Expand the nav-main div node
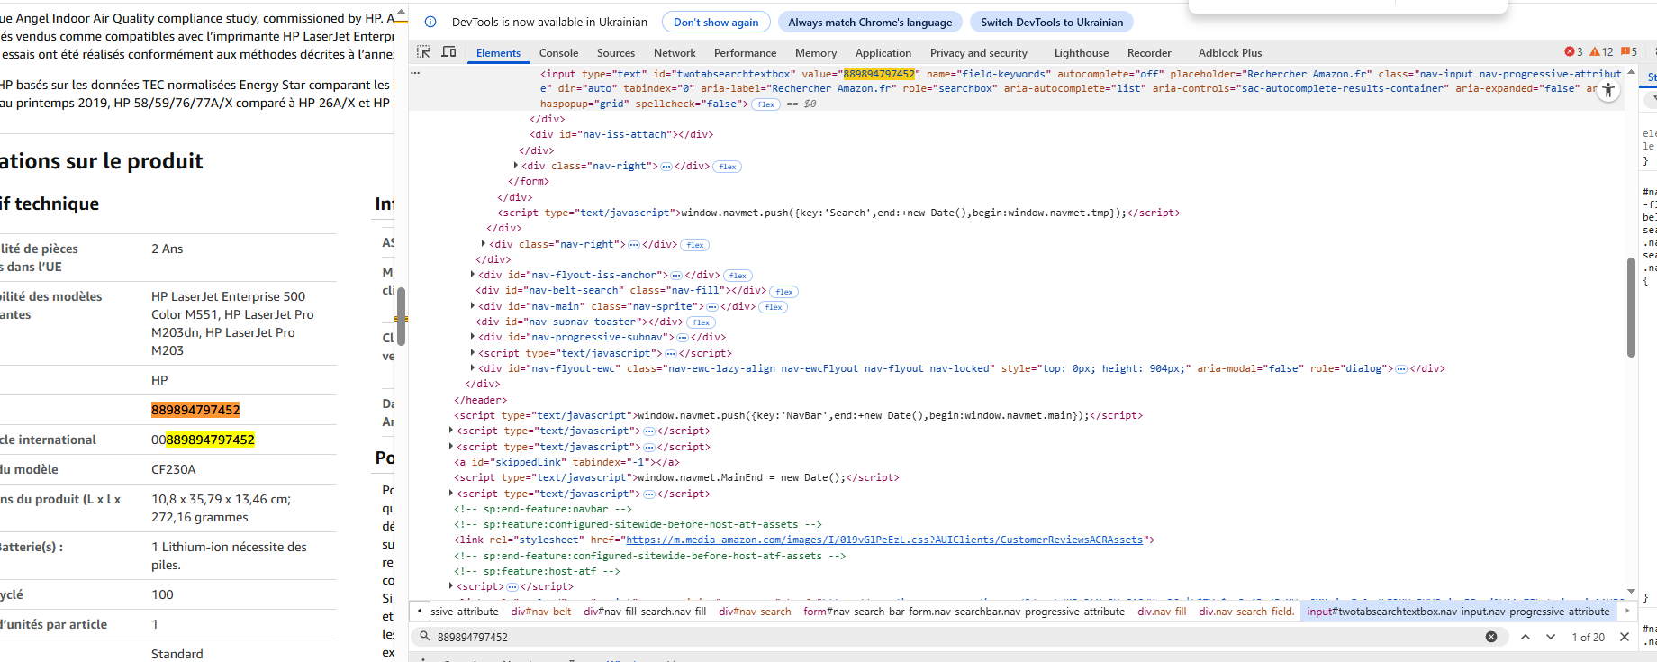 click(473, 306)
